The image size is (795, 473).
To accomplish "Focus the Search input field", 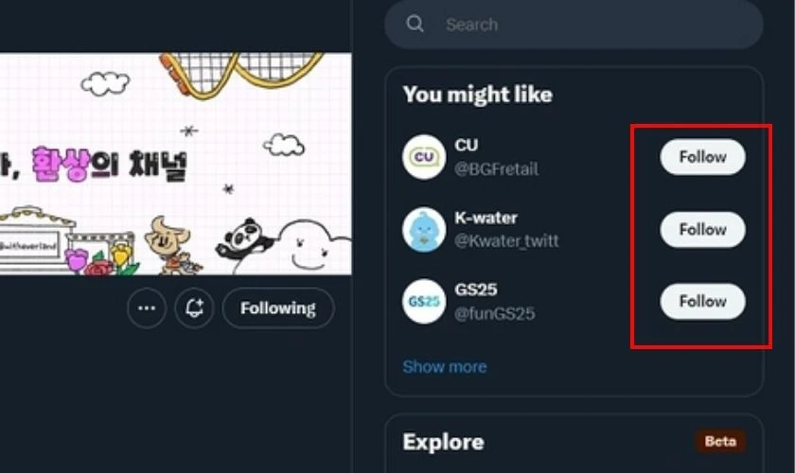I will click(574, 24).
